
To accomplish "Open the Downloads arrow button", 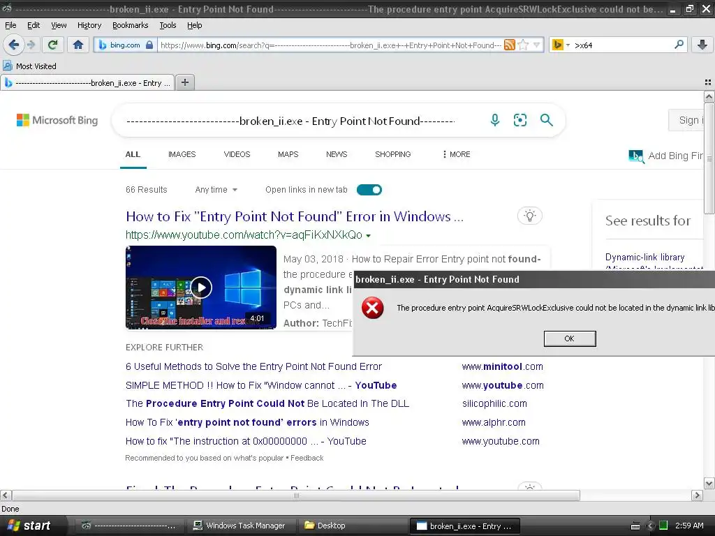I will [x=702, y=45].
